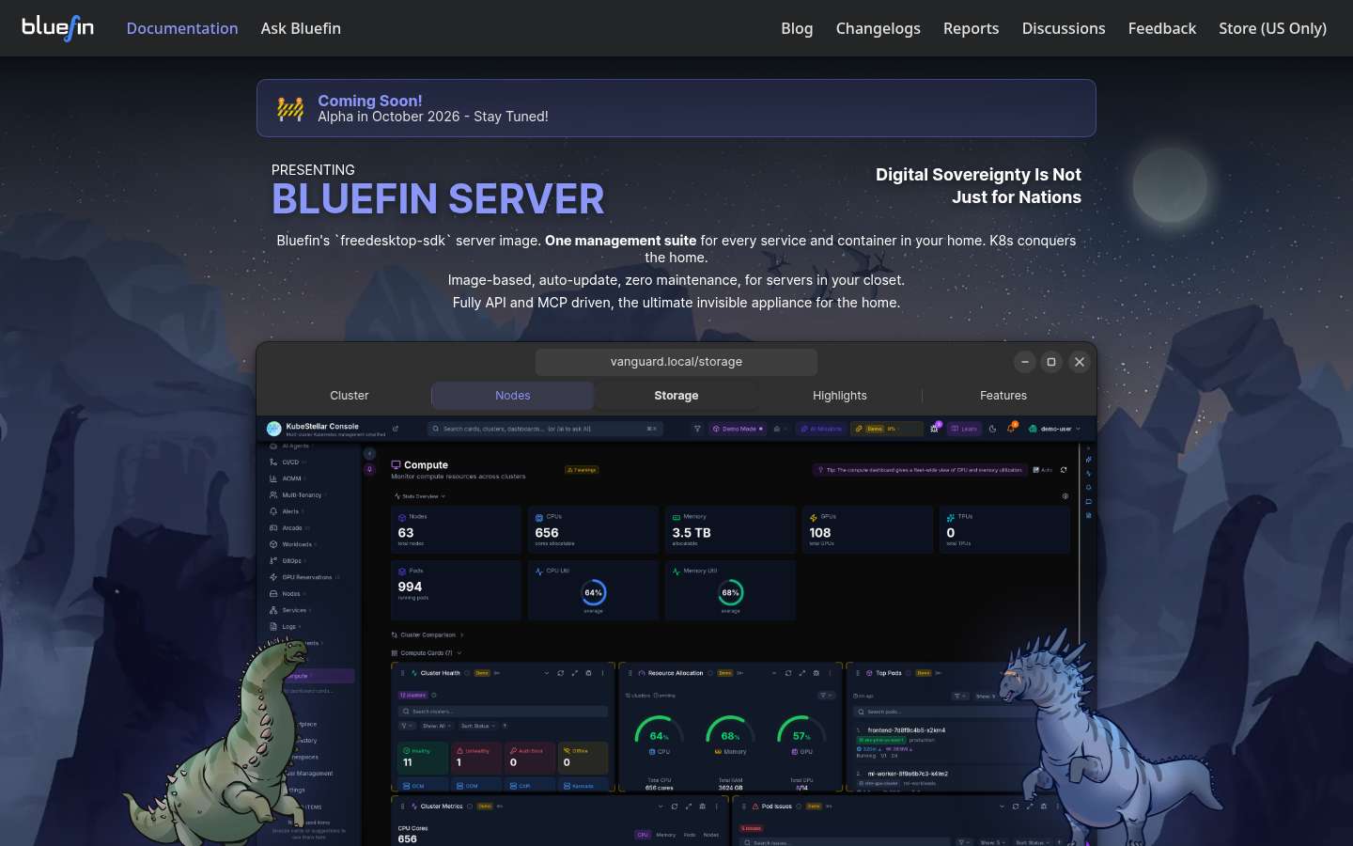Open GPU Reservations in the sidebar
This screenshot has height=846, width=1353.
point(305,577)
